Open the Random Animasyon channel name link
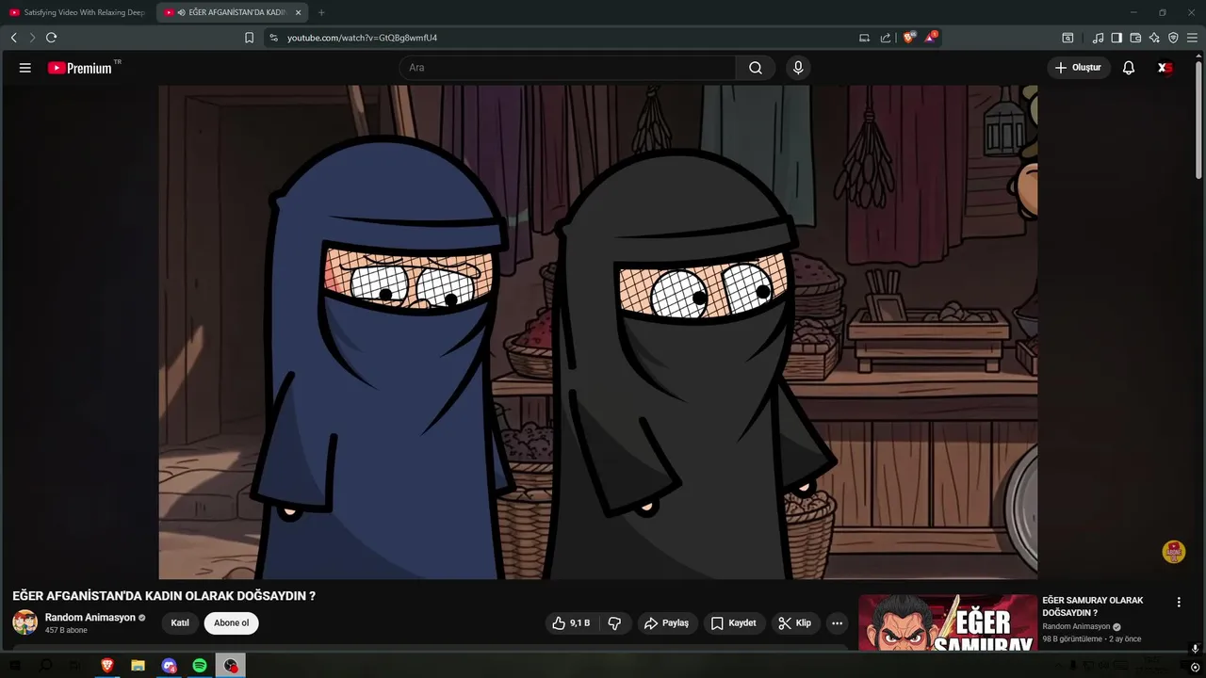The image size is (1206, 678). [x=90, y=618]
